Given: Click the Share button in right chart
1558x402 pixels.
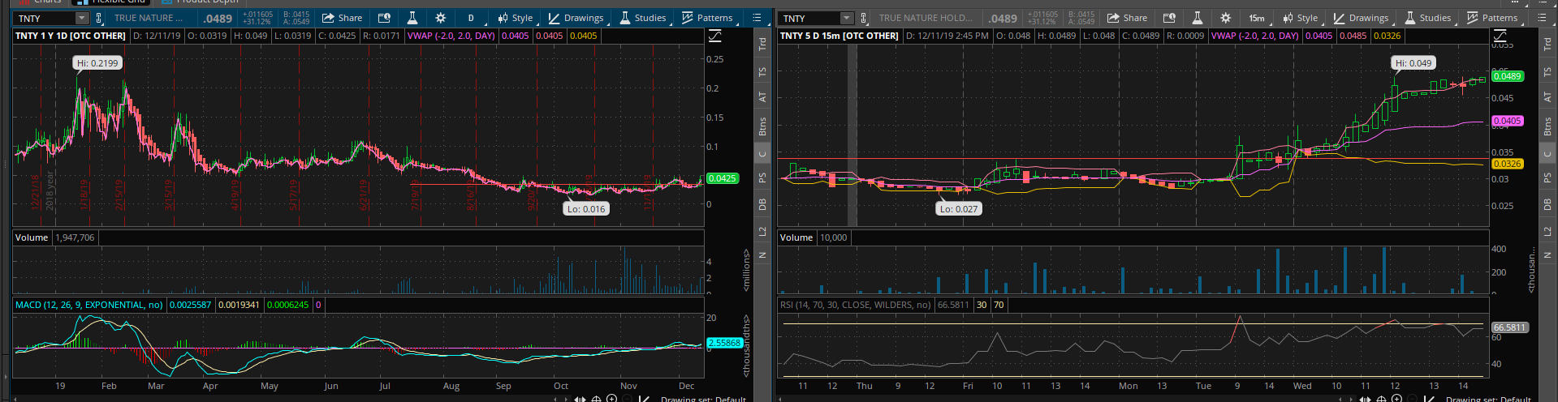Looking at the screenshot, I should 1128,18.
